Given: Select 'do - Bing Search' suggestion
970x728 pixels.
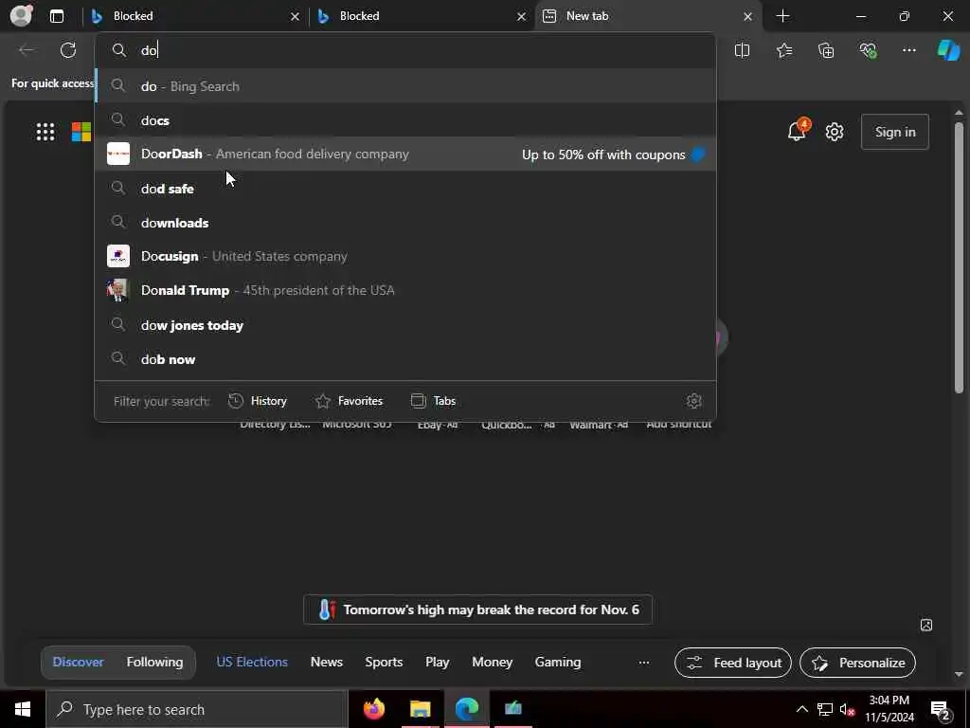Looking at the screenshot, I should (405, 86).
